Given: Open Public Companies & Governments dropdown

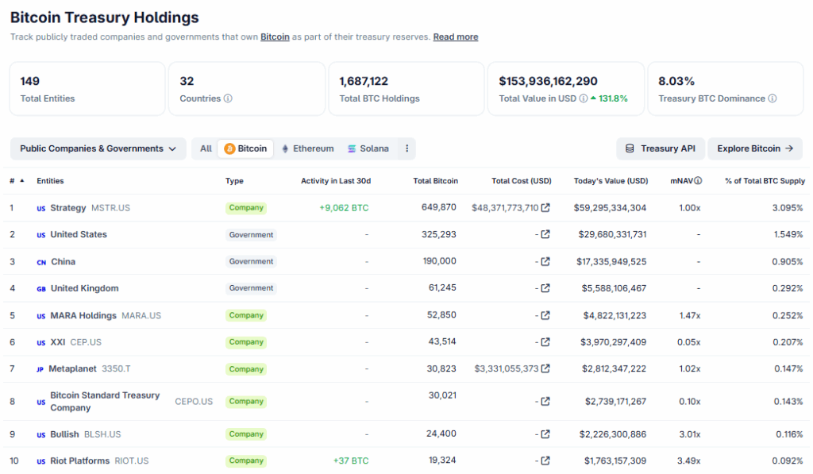Looking at the screenshot, I should pyautogui.click(x=98, y=148).
